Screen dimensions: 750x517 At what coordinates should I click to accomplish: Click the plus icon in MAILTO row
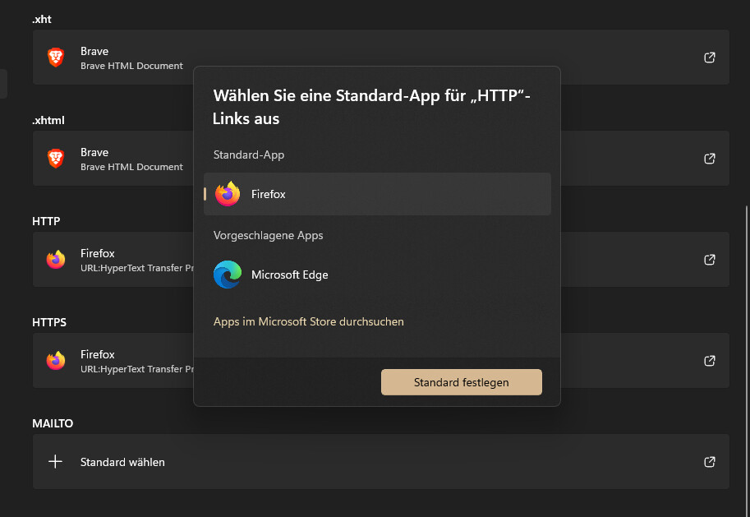(56, 462)
